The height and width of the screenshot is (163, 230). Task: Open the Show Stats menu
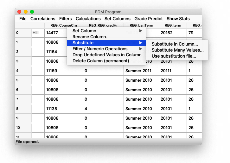pyautogui.click(x=178, y=19)
